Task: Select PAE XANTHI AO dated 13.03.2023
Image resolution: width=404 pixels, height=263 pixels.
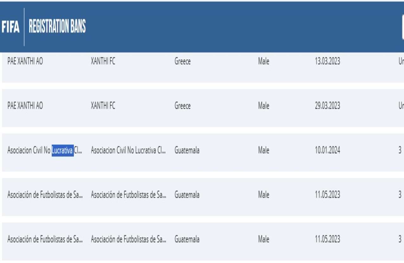Action: click(25, 61)
